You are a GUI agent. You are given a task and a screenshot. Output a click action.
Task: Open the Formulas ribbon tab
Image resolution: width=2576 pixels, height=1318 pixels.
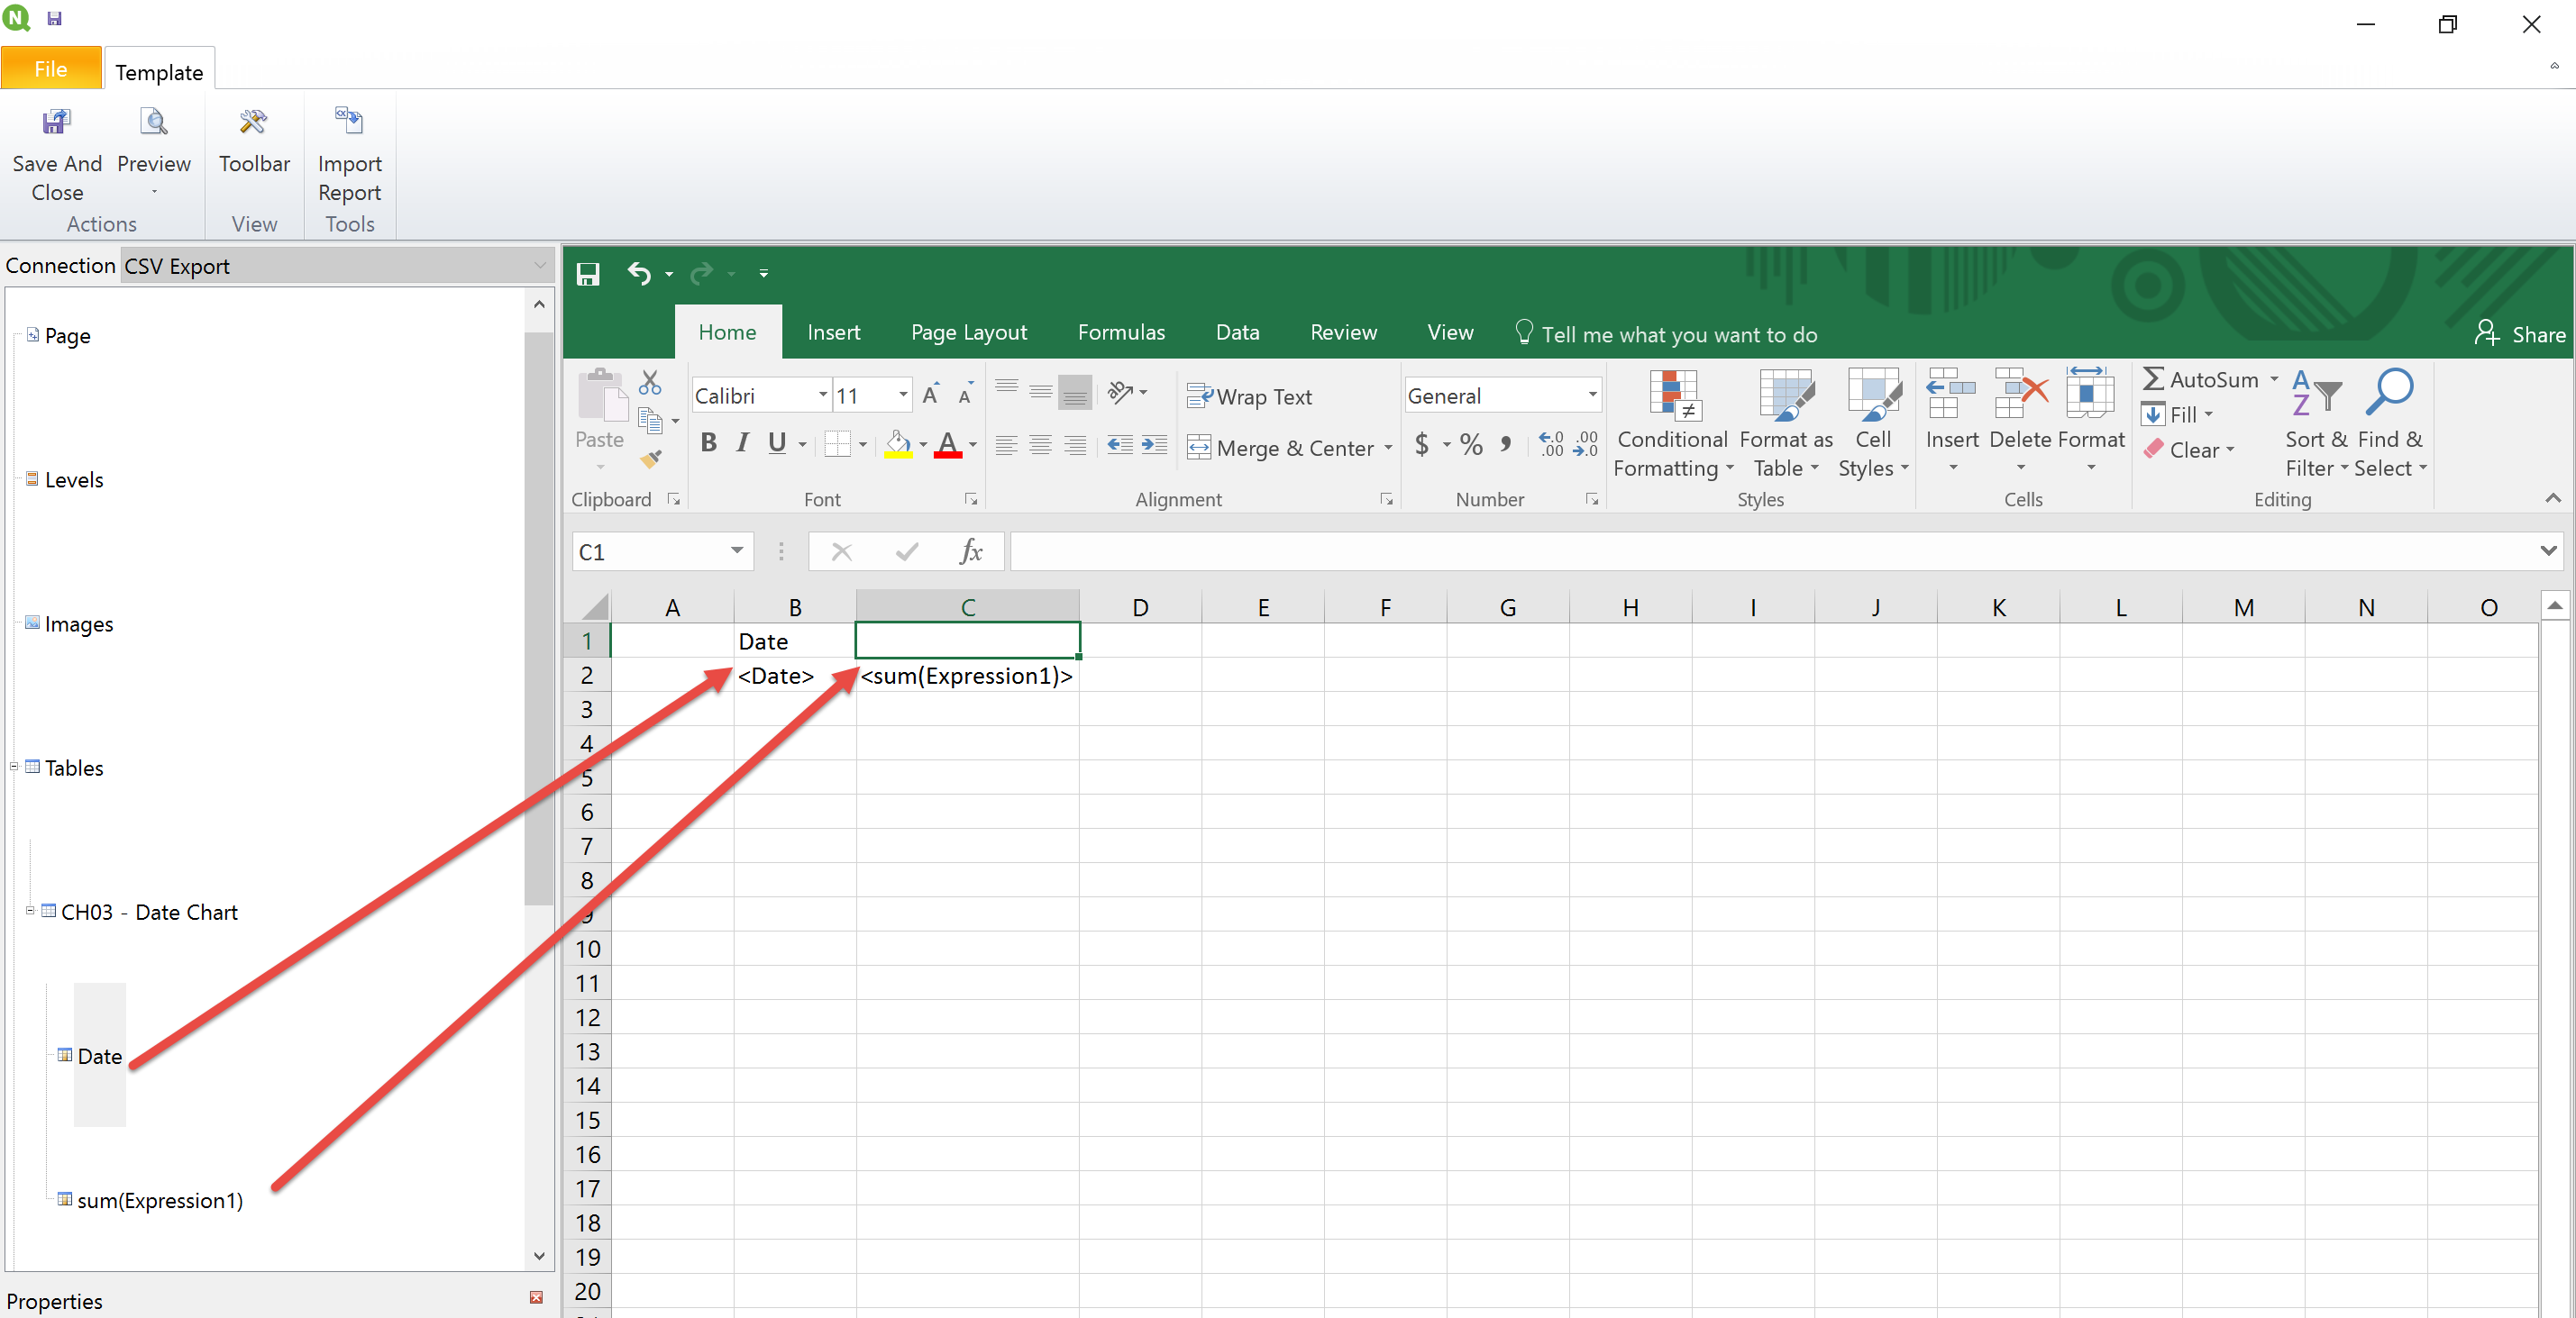[1121, 332]
